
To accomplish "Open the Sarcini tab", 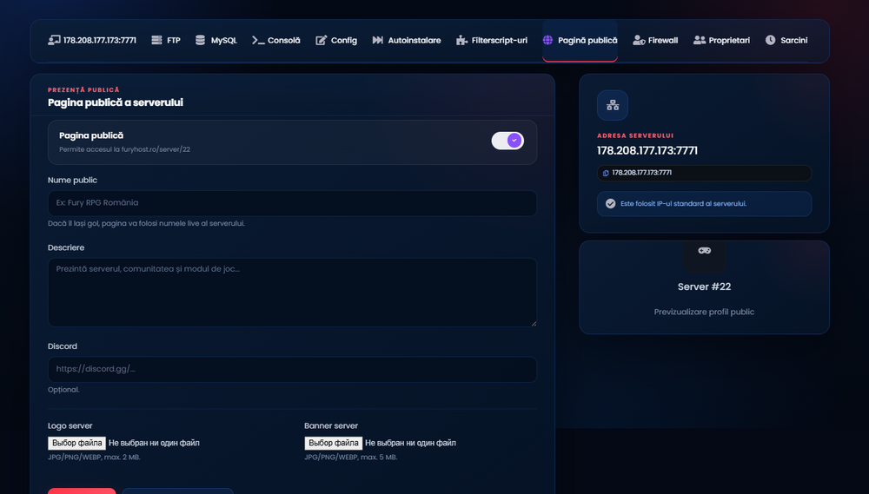I will [786, 40].
